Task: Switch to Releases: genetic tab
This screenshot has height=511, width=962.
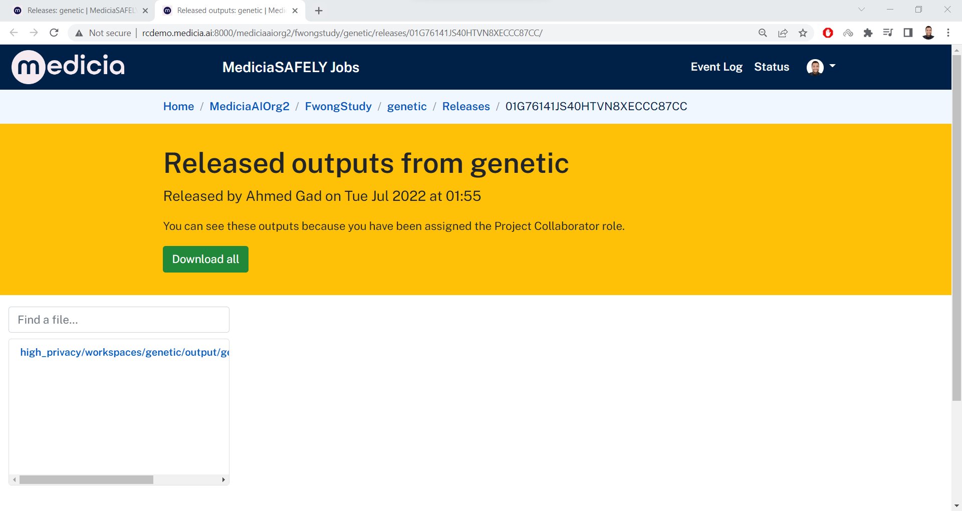Action: pyautogui.click(x=80, y=11)
